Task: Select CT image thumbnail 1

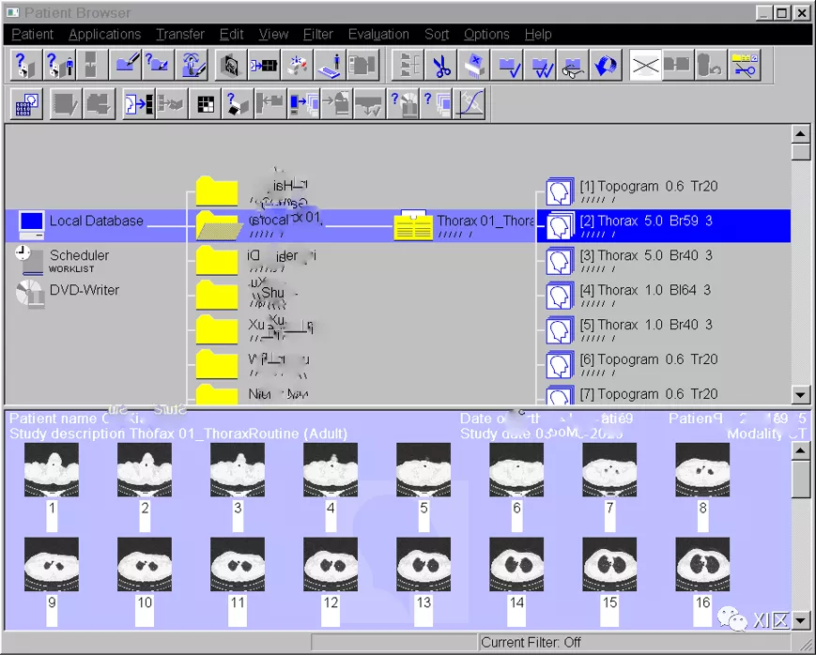Action: point(52,470)
